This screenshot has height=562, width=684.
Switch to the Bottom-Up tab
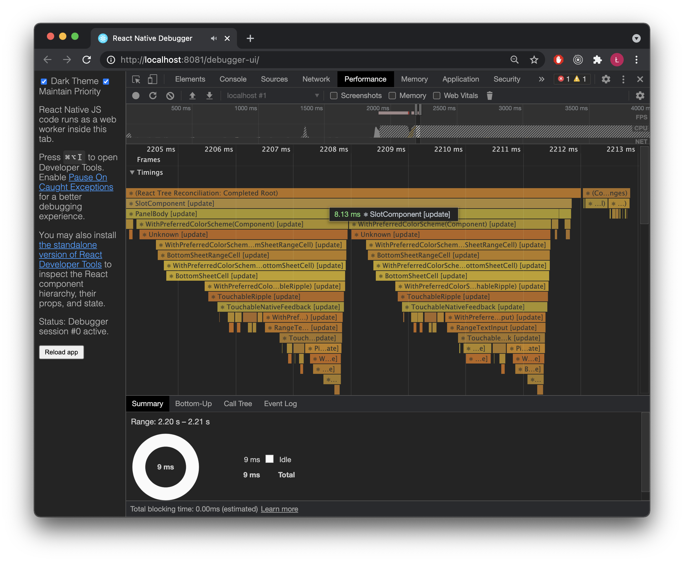[x=193, y=404]
